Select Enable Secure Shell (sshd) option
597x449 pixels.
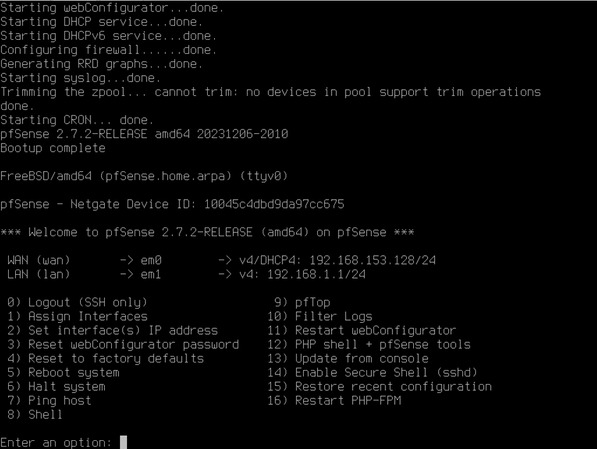pos(372,373)
